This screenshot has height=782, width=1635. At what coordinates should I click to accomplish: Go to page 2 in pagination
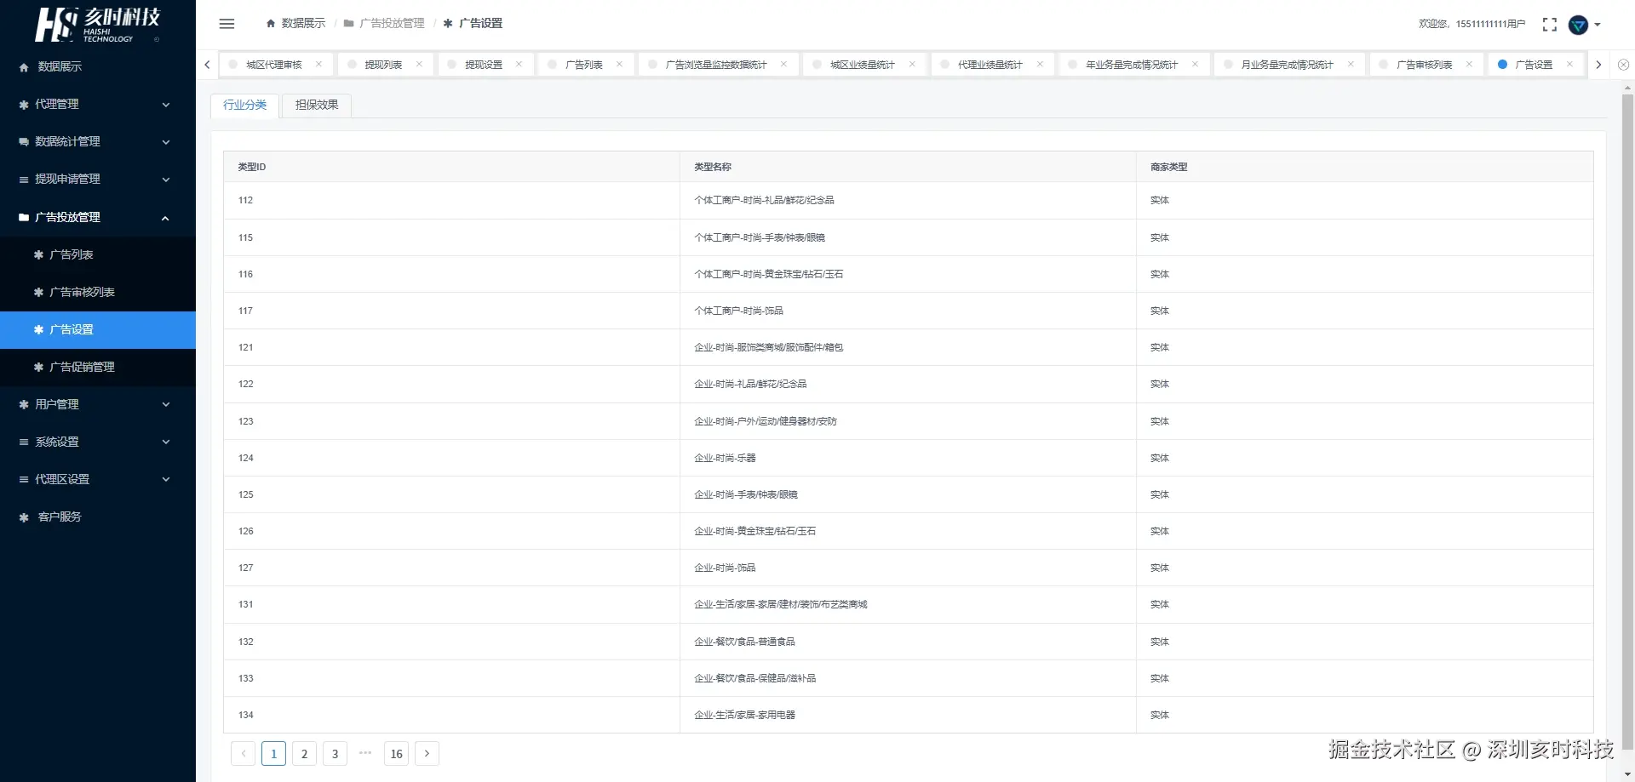[x=304, y=753]
